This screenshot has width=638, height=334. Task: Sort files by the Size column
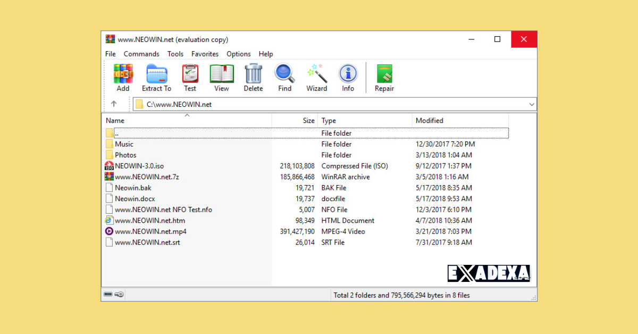[308, 120]
